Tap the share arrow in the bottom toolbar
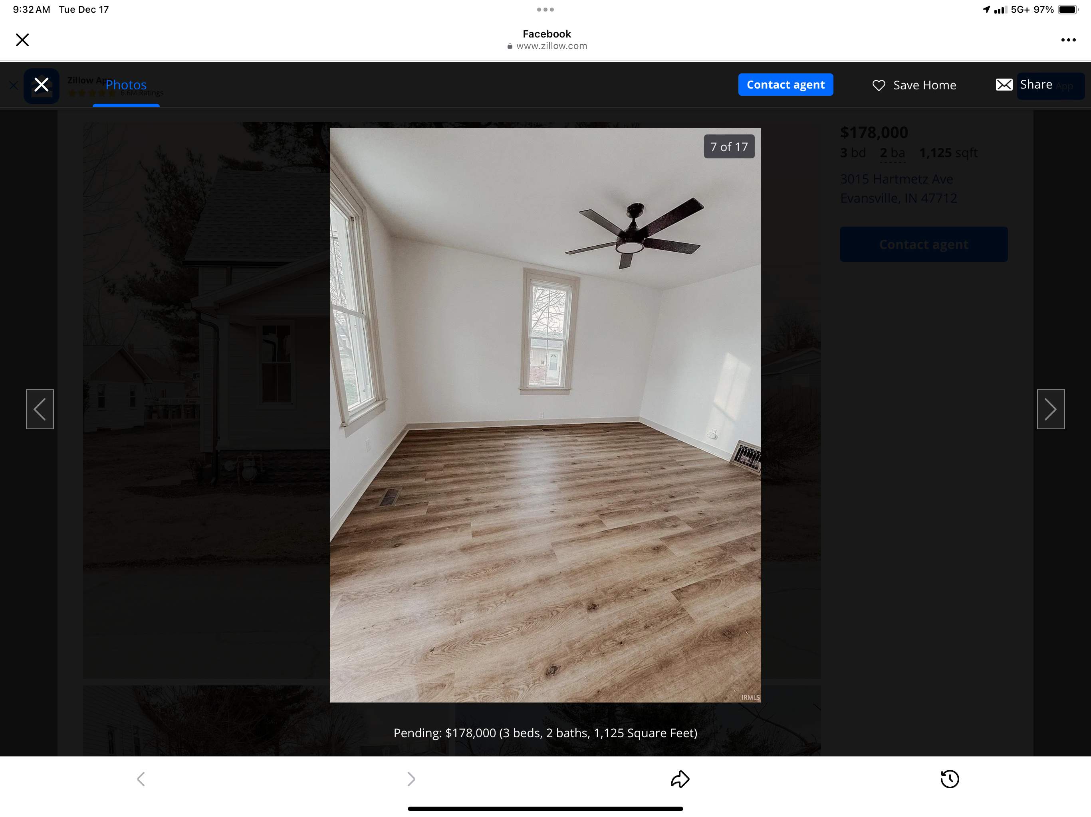This screenshot has height=817, width=1091. pyautogui.click(x=680, y=779)
